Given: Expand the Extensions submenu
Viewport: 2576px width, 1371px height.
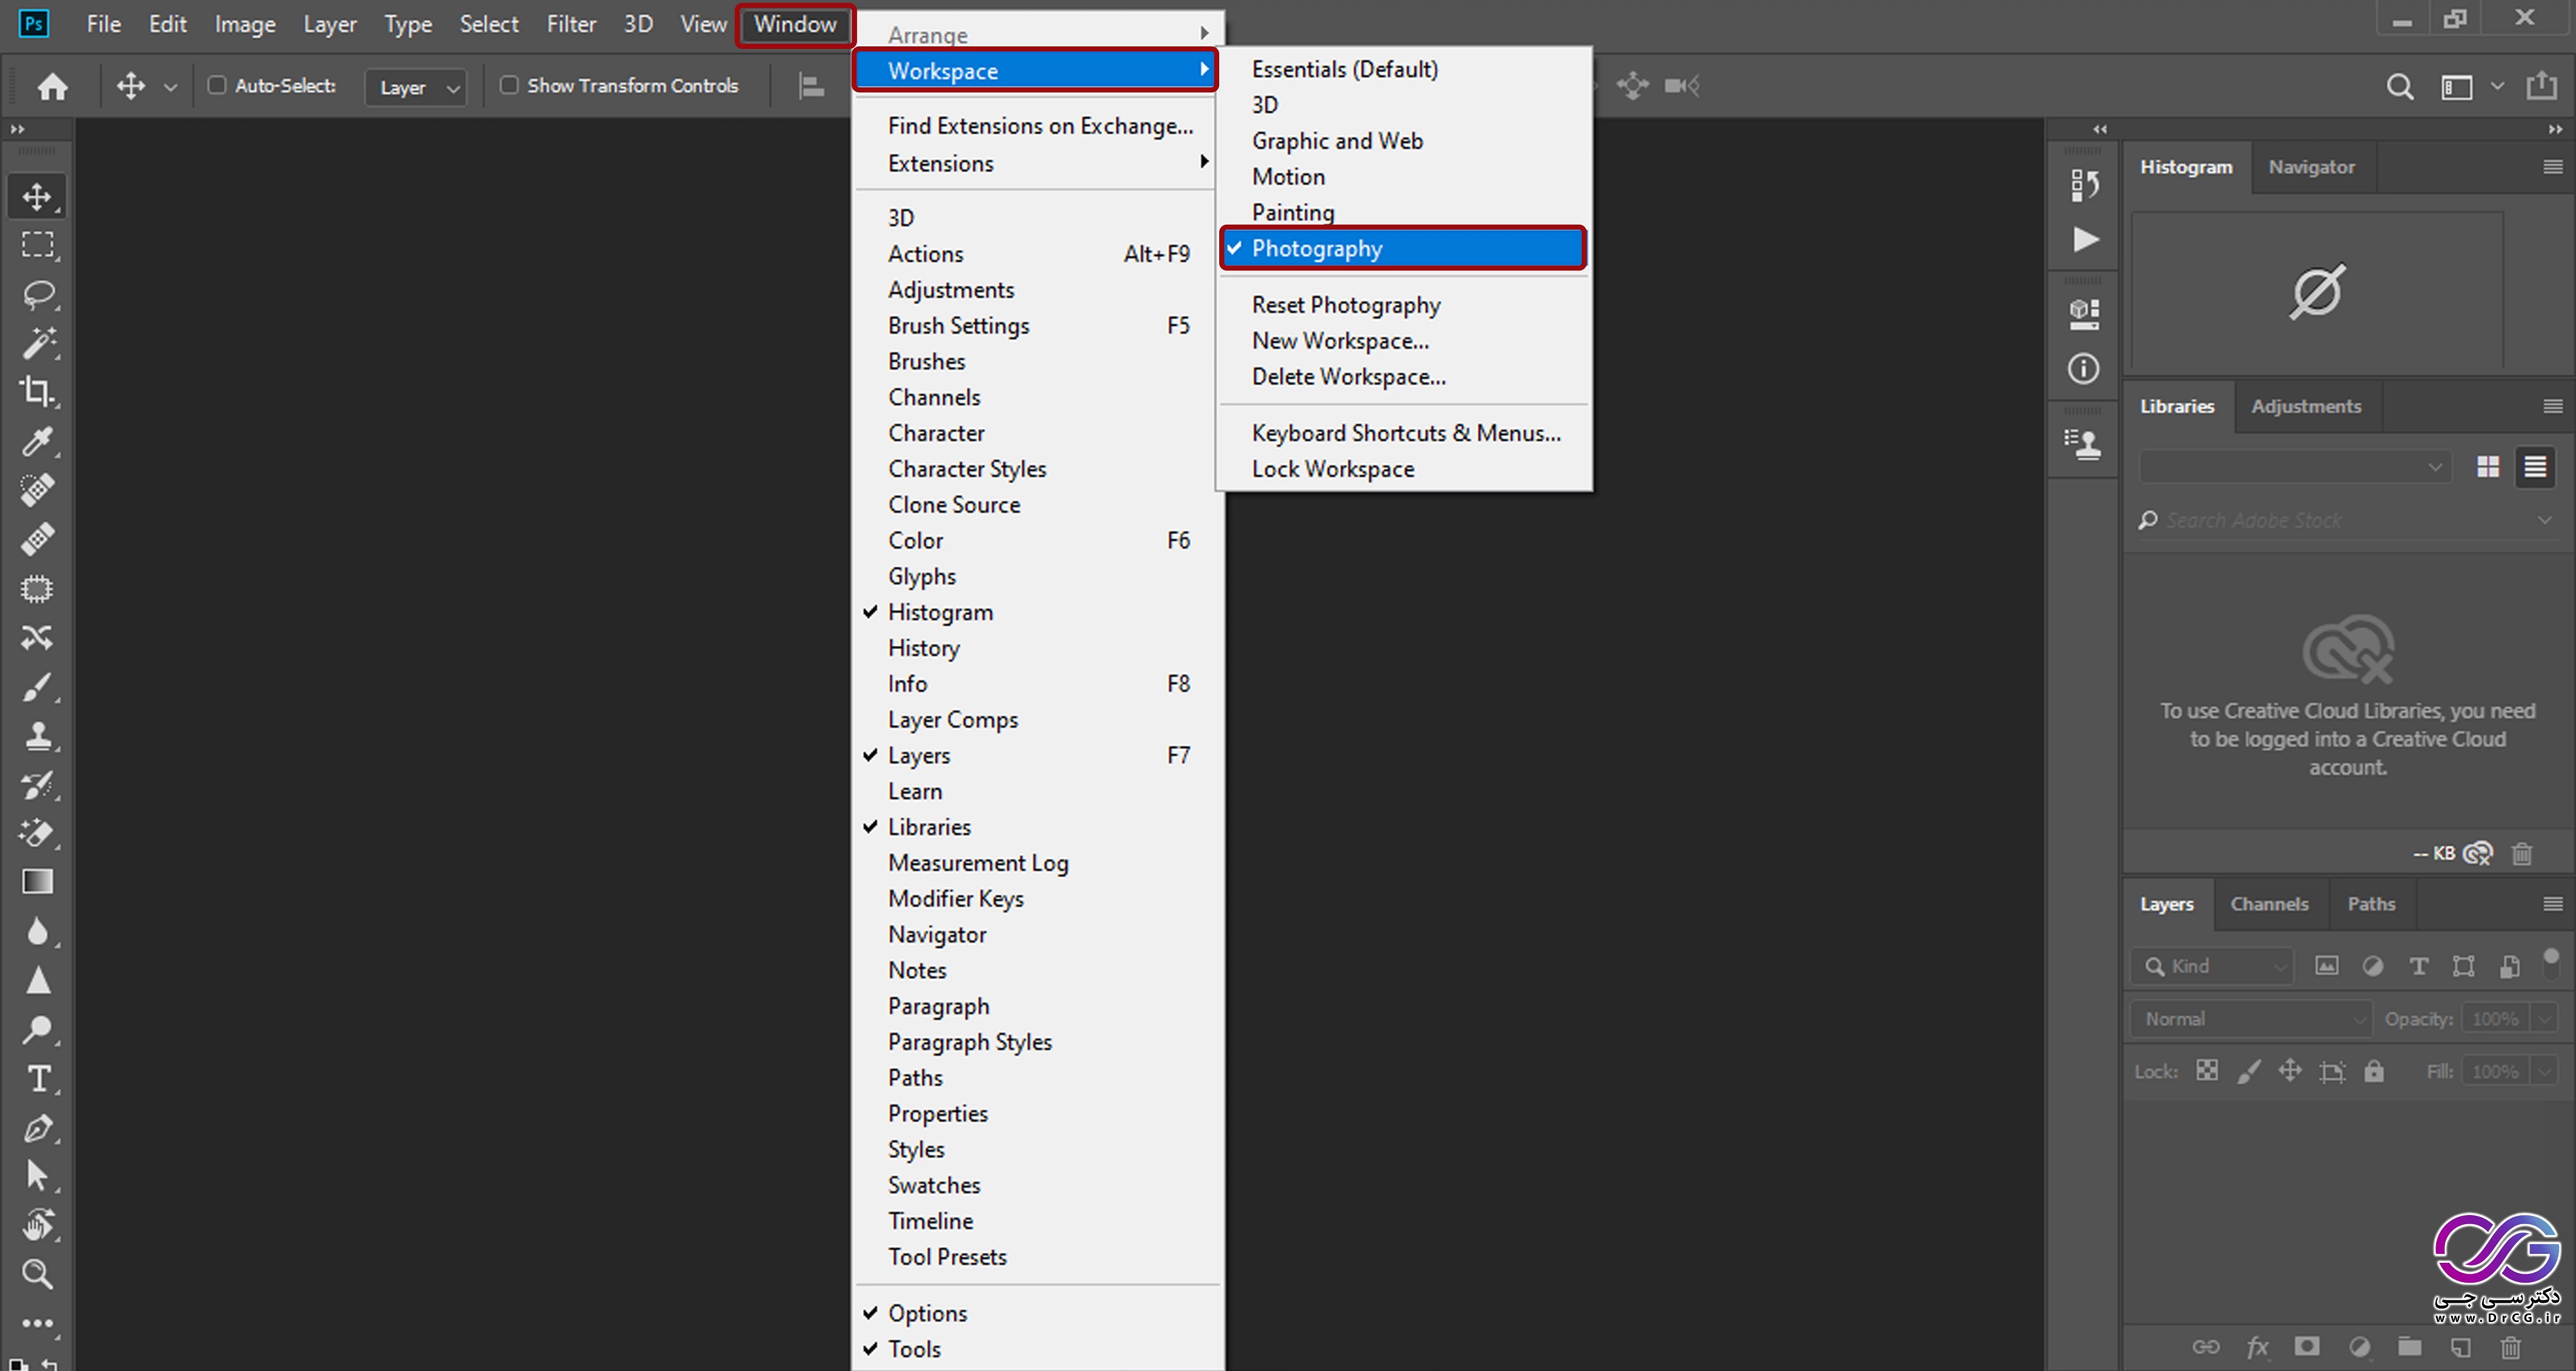Looking at the screenshot, I should tap(1037, 163).
